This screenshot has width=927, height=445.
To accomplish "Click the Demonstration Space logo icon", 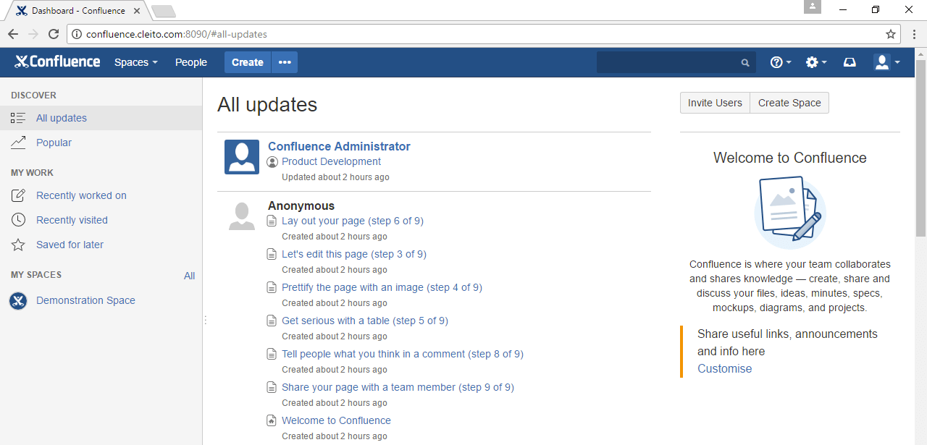I will (x=18, y=301).
